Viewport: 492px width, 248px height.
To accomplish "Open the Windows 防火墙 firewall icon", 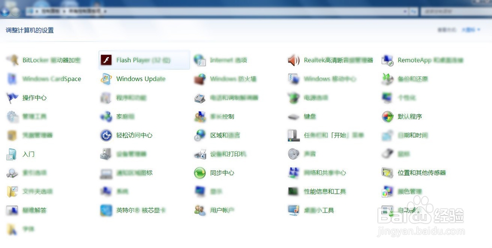I will coord(200,79).
